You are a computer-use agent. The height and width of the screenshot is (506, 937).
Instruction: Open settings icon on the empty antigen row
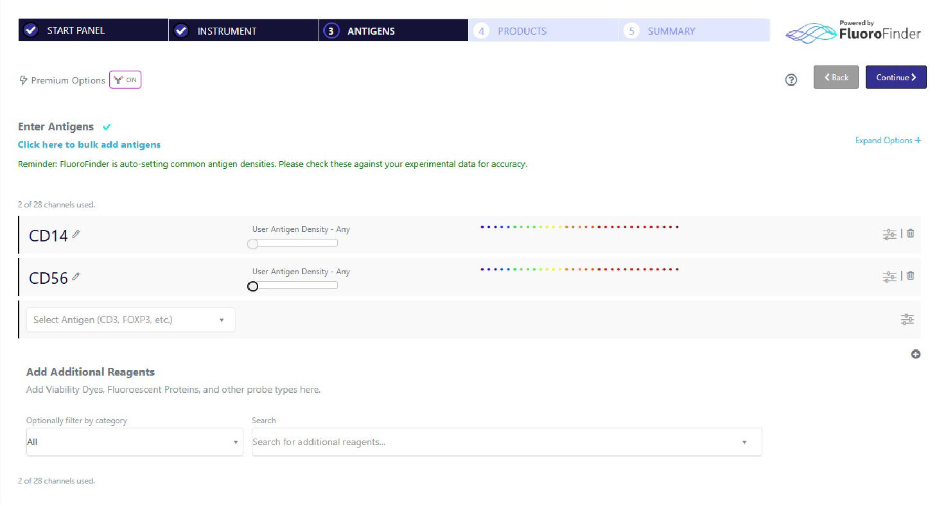click(x=907, y=318)
